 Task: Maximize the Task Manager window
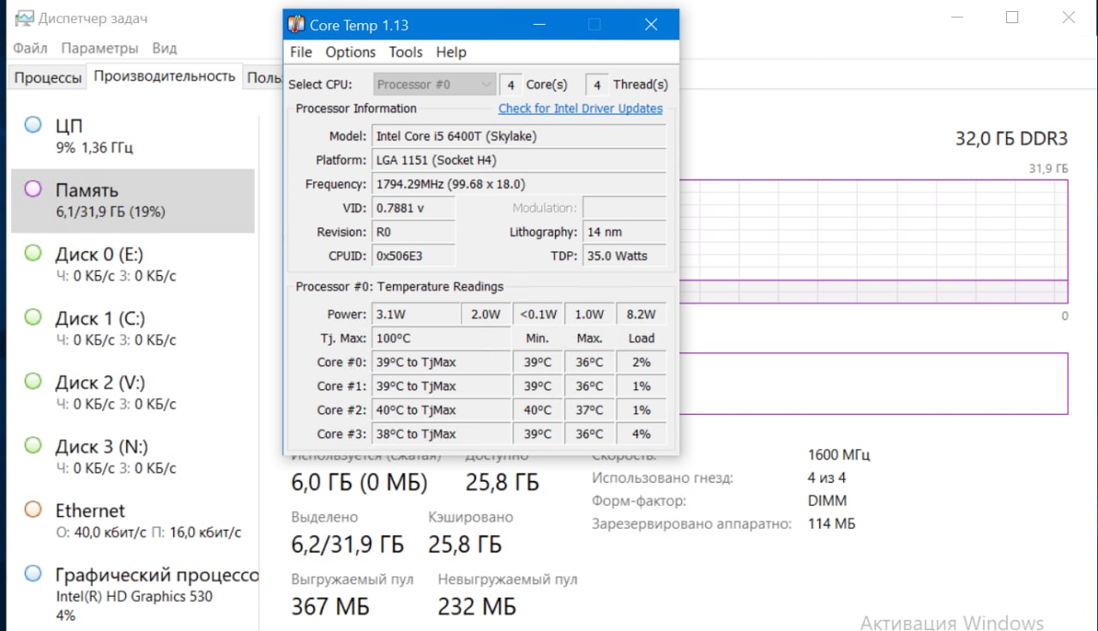point(1012,17)
